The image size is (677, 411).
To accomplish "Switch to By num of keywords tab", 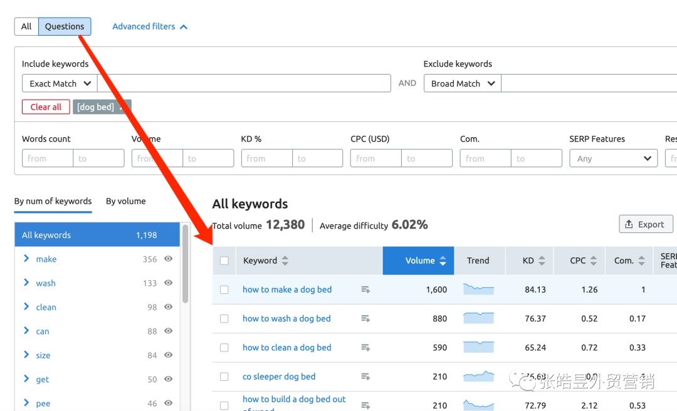I will coord(53,201).
